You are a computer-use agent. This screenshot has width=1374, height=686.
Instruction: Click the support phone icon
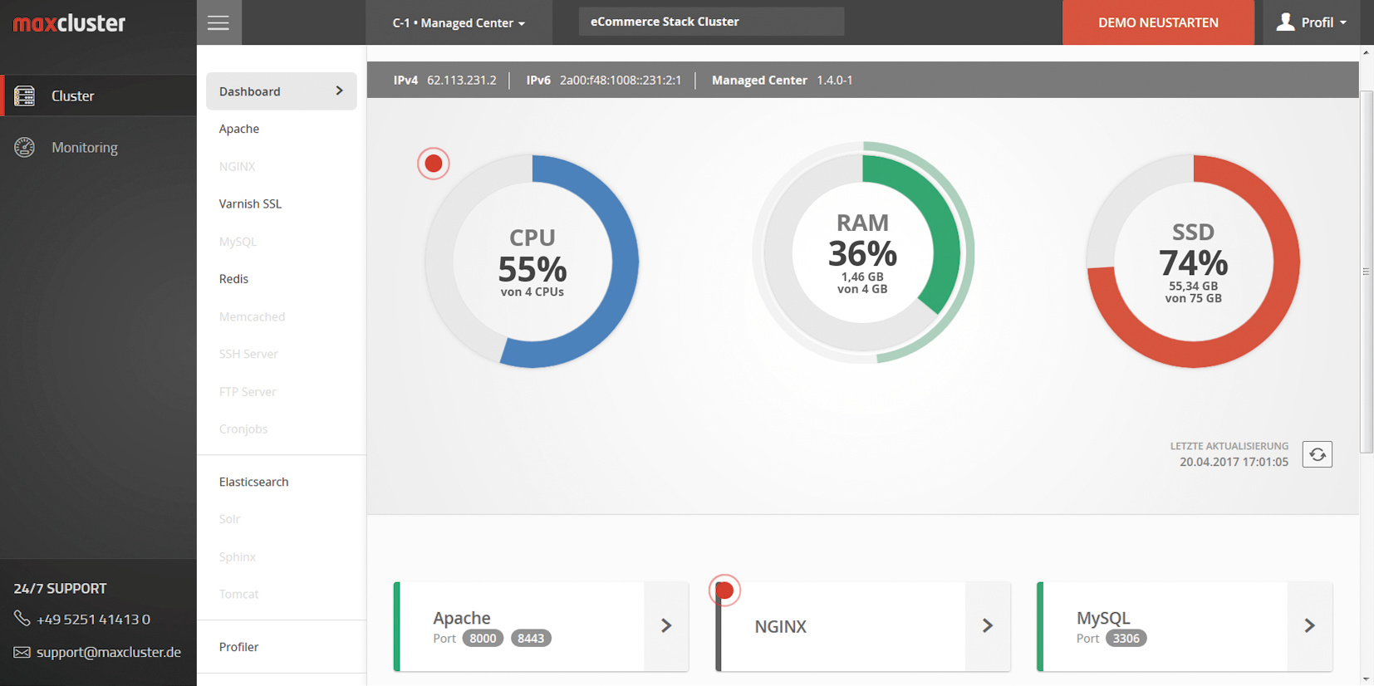tap(22, 618)
